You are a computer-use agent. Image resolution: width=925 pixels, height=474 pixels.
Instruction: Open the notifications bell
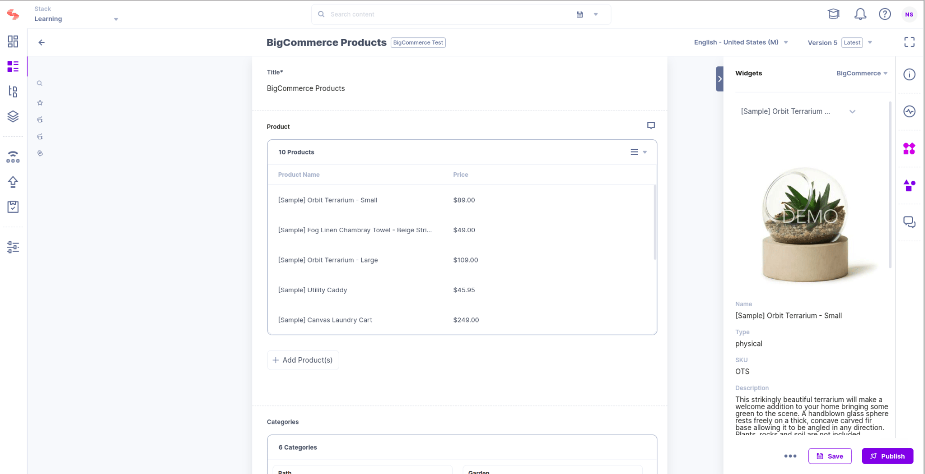tap(860, 14)
